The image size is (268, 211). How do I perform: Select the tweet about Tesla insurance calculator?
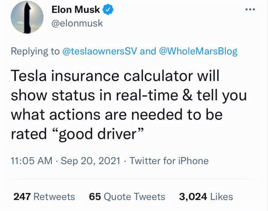129,105
